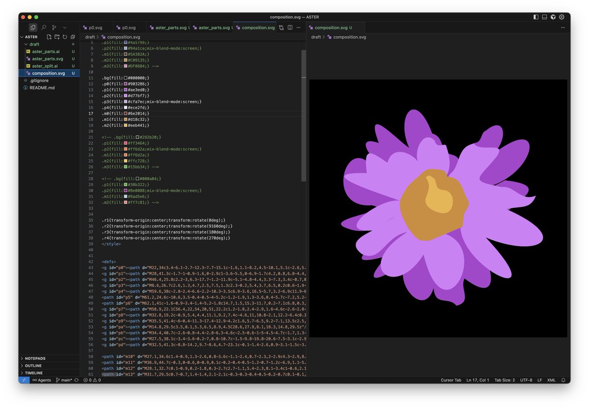589x408 pixels.
Task: Open color picker for #ff3464 swatch
Action: pyautogui.click(x=126, y=143)
